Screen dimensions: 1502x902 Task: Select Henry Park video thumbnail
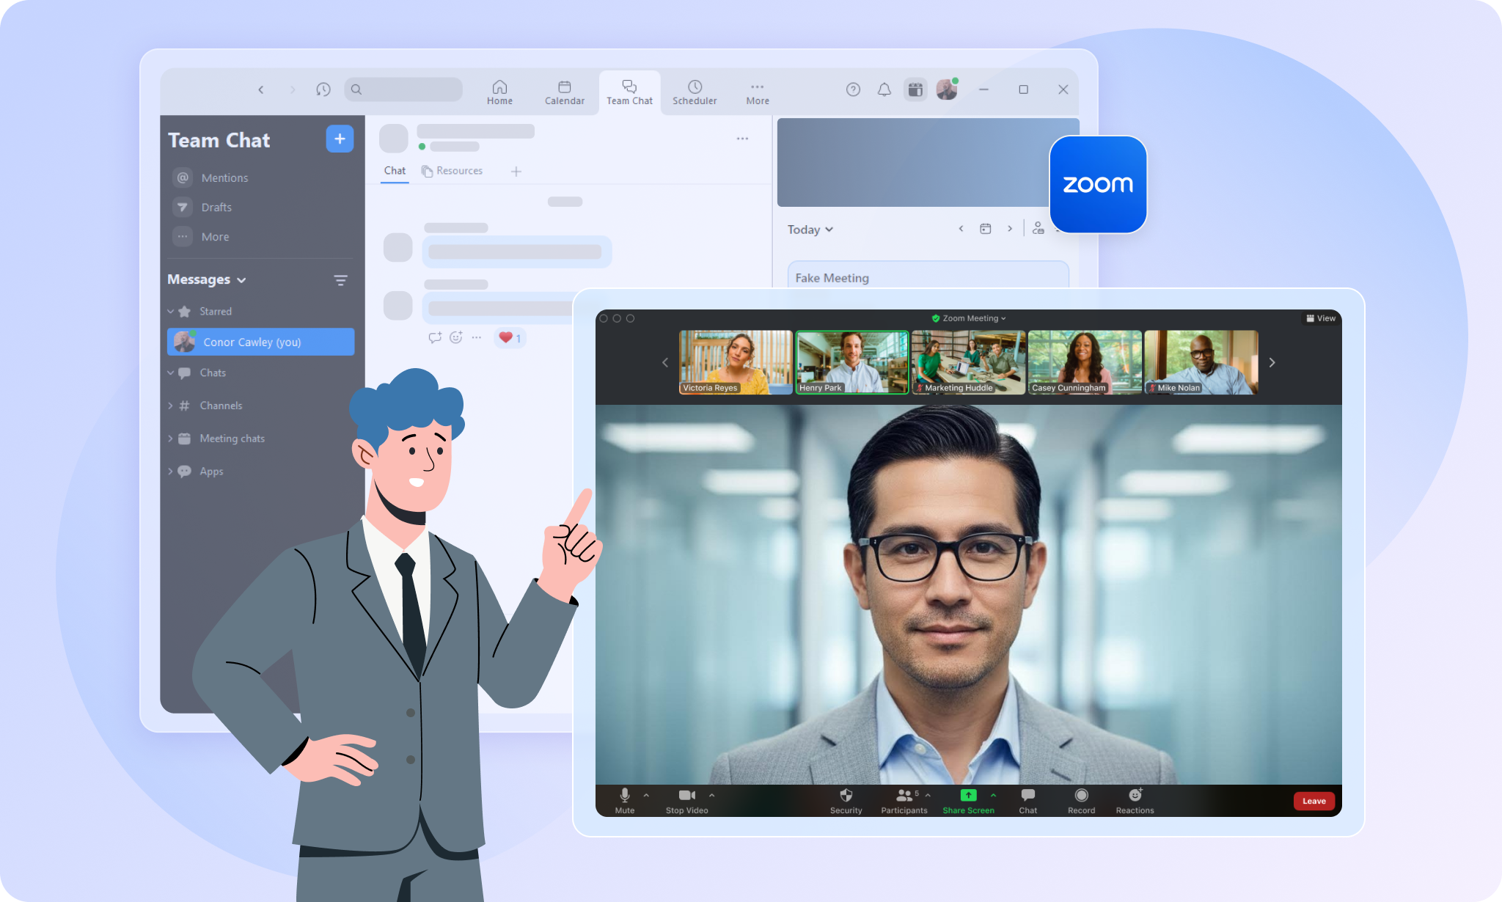click(852, 362)
